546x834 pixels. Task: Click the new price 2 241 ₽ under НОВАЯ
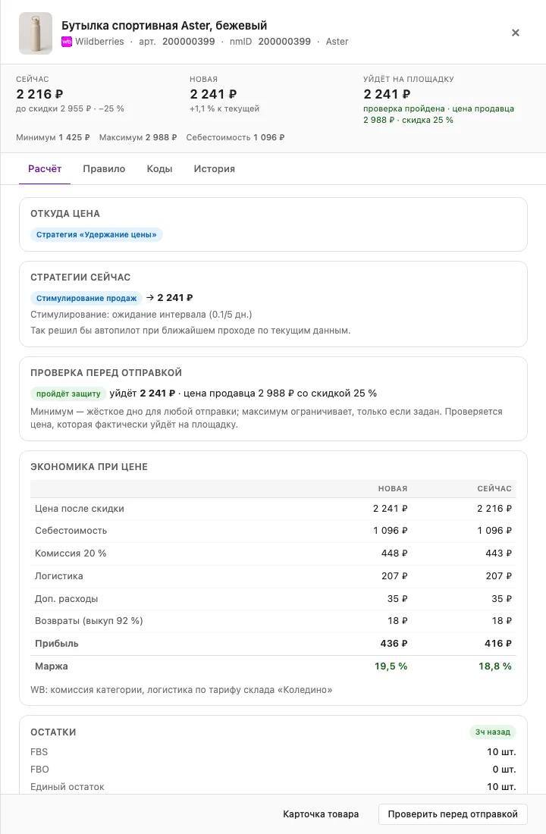pyautogui.click(x=213, y=94)
